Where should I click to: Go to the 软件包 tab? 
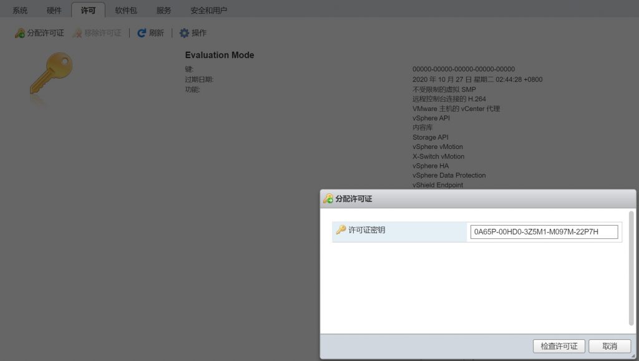126,11
